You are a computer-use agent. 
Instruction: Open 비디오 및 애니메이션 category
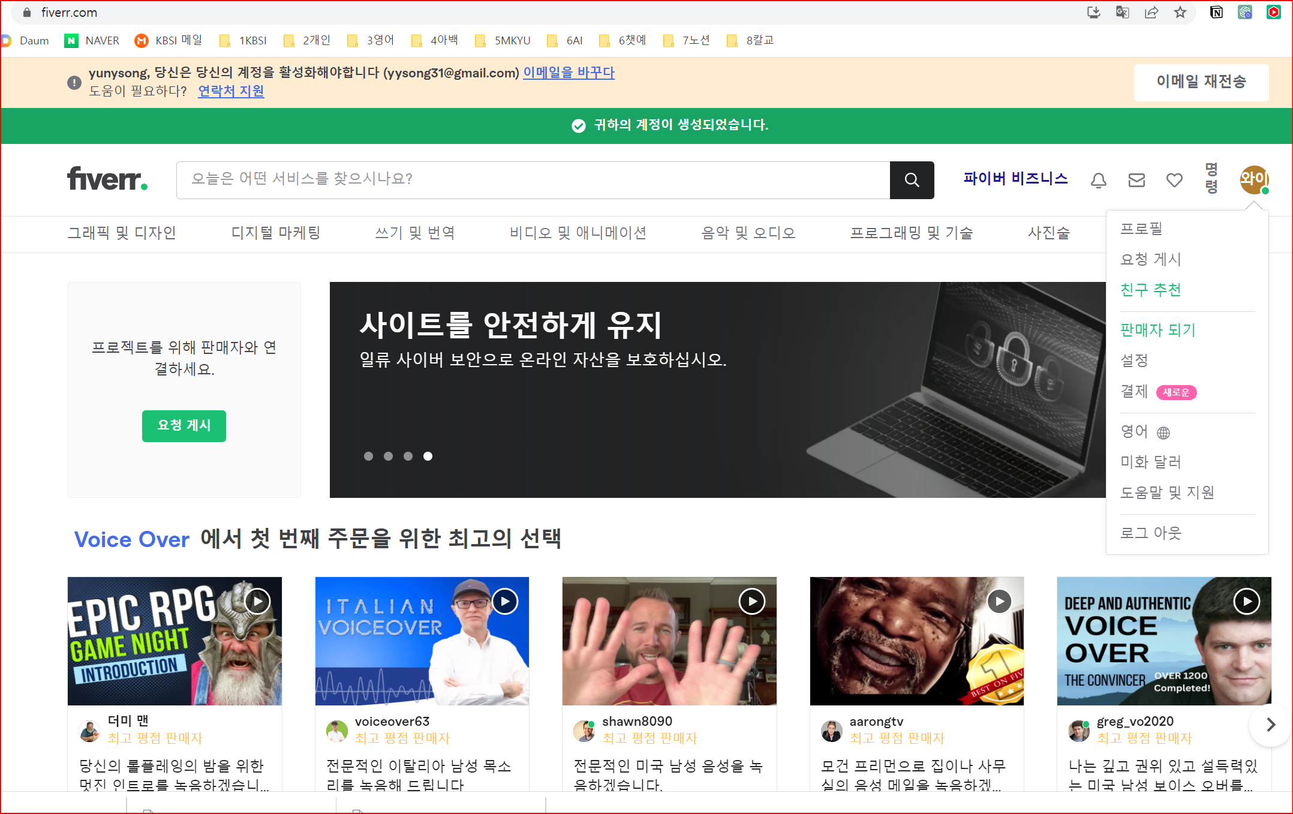[578, 233]
